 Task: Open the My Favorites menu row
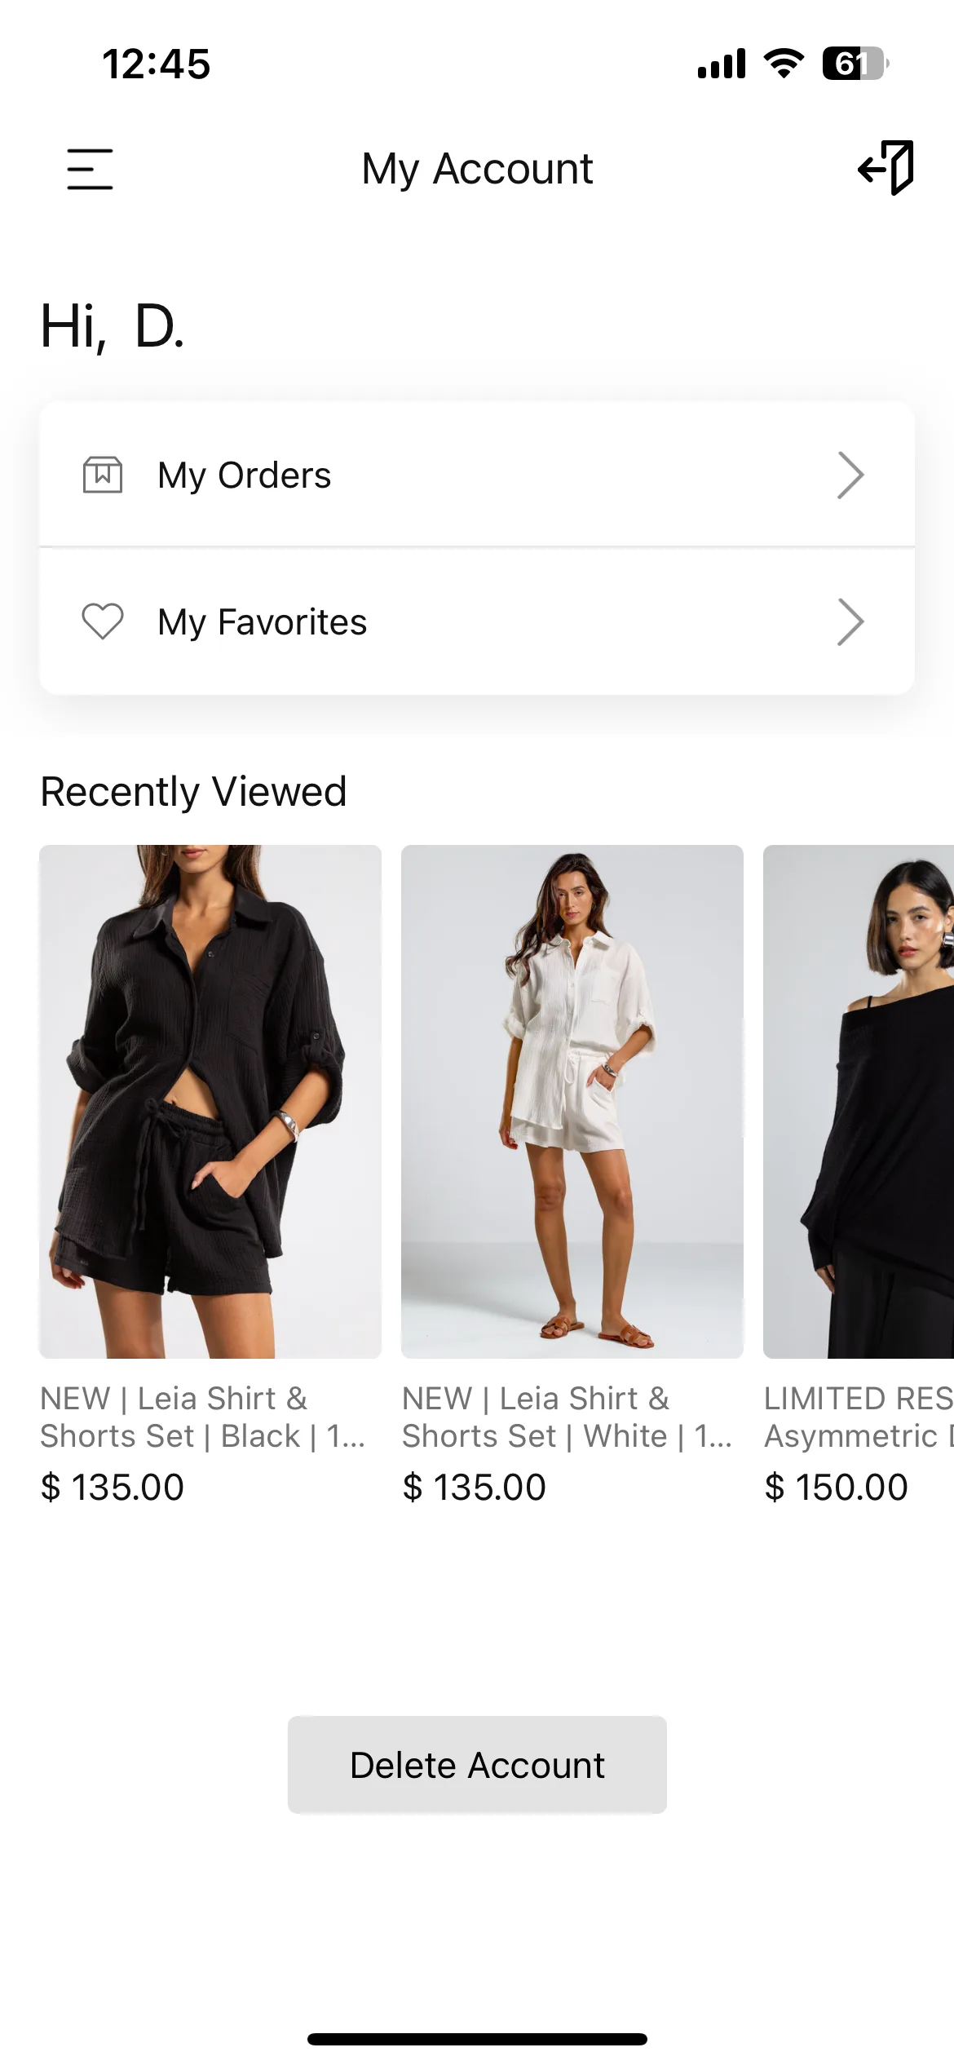477,621
